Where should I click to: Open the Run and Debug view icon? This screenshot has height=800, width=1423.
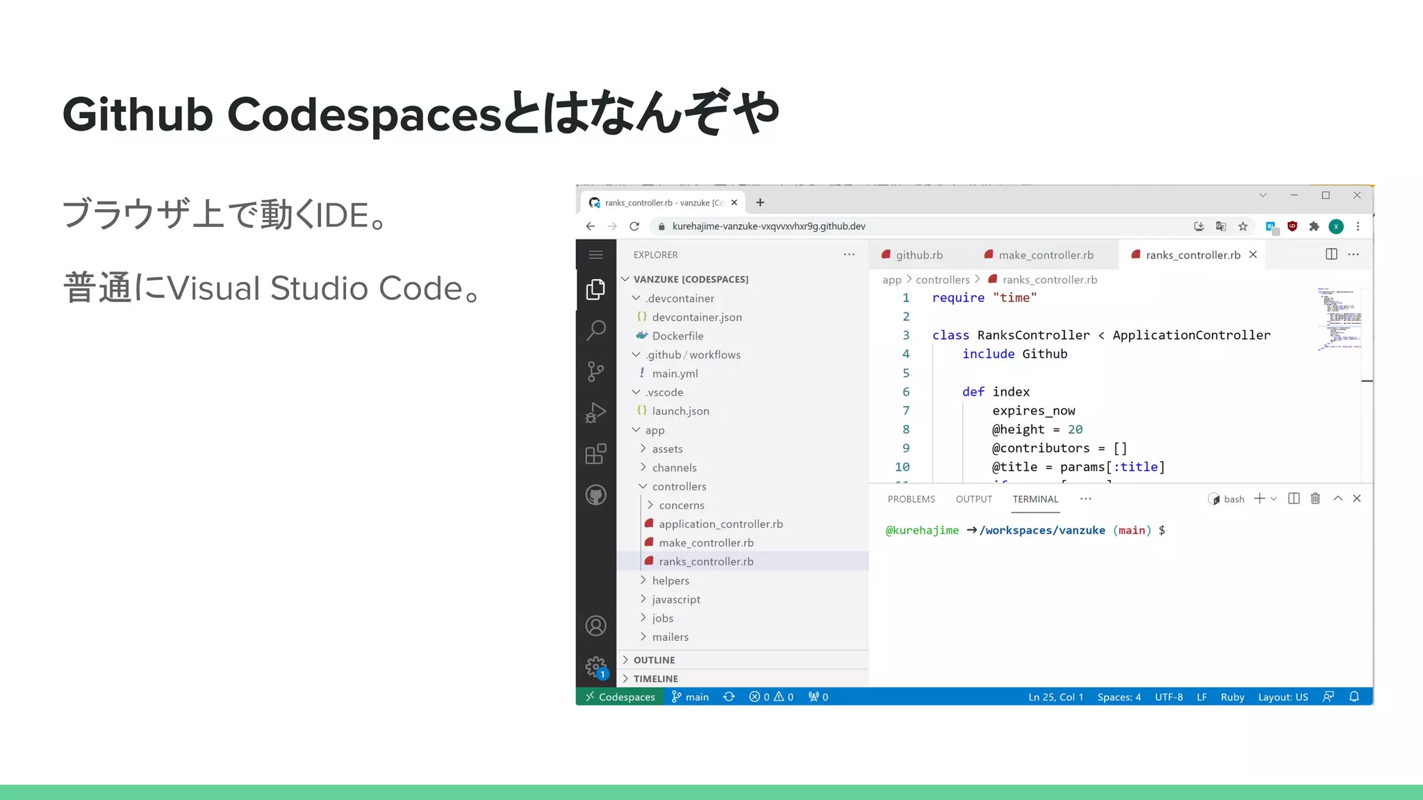tap(595, 412)
